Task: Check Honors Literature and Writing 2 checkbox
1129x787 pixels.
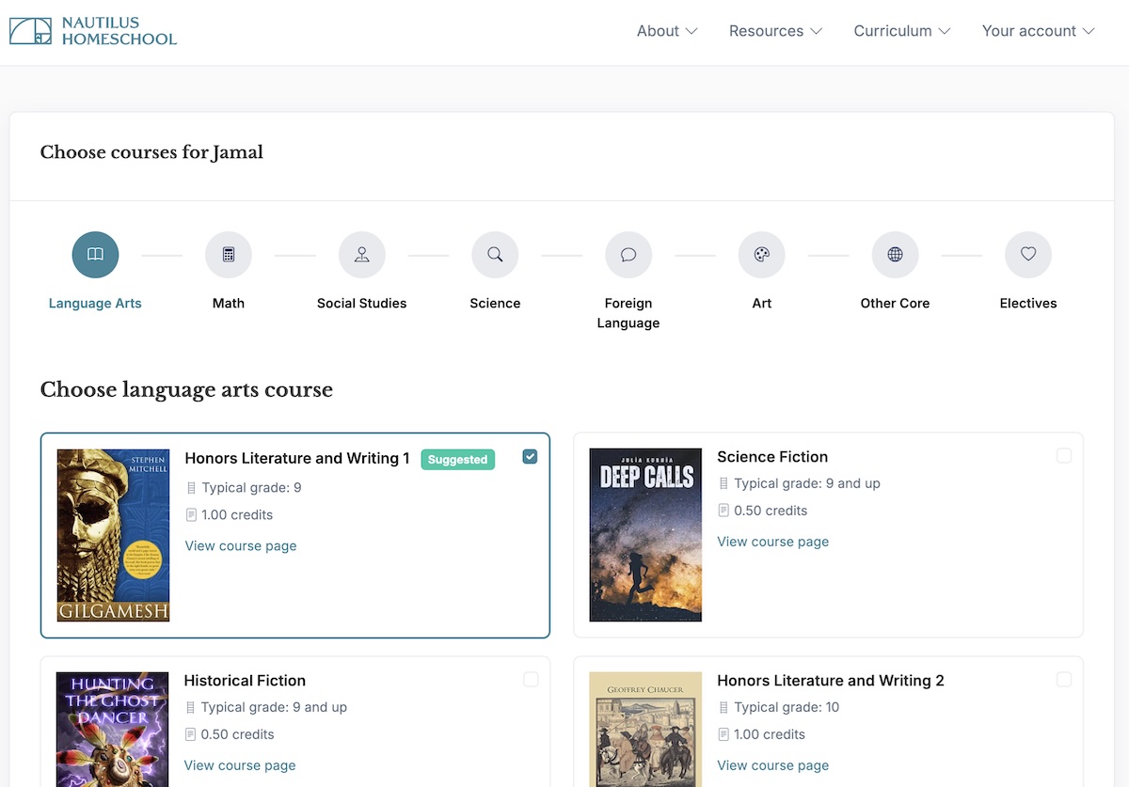Action: click(1063, 680)
